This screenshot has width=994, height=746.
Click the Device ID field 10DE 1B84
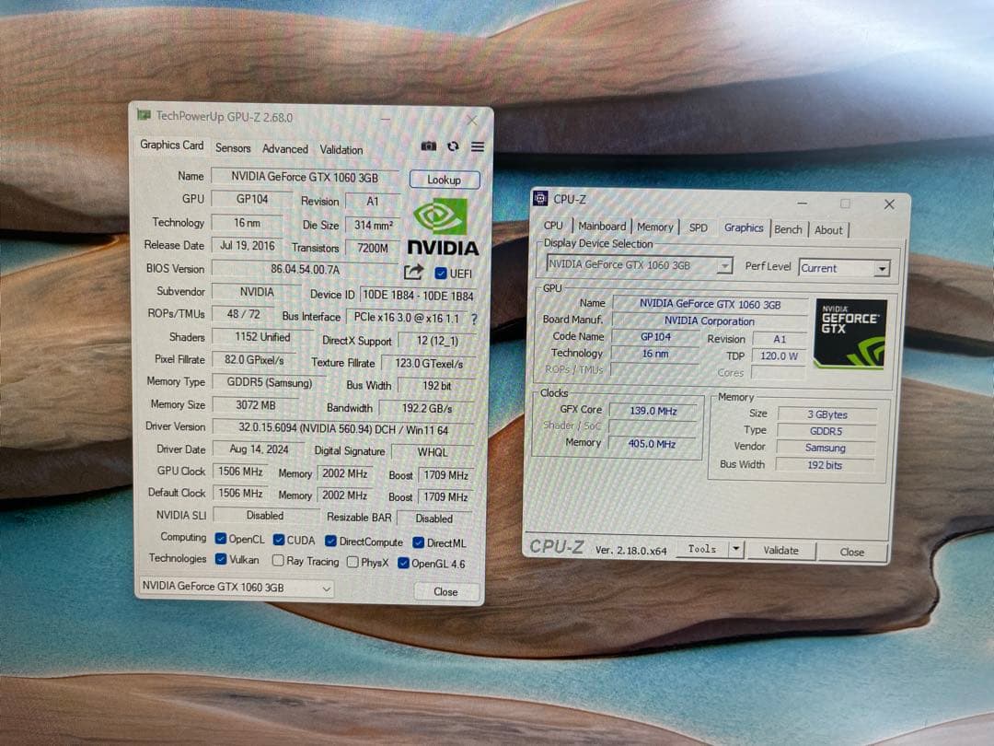pyautogui.click(x=418, y=295)
